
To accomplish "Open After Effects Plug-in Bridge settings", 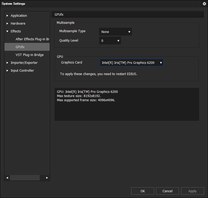I will coord(32,39).
